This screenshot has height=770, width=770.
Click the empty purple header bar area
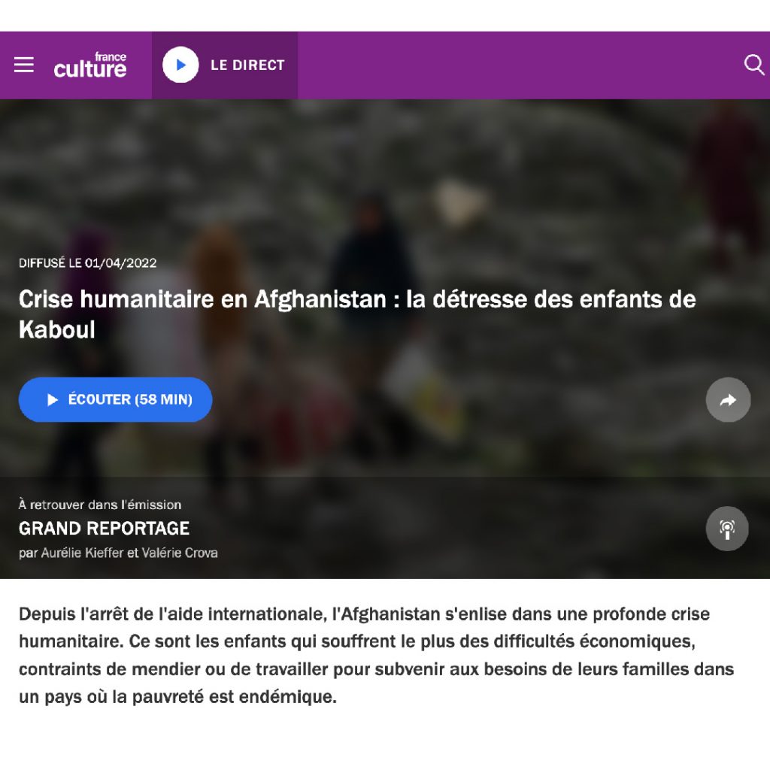tap(516, 65)
